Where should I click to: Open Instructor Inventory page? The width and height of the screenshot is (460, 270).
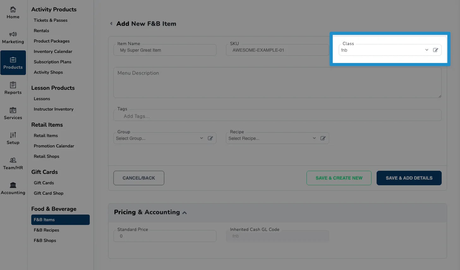coord(54,109)
